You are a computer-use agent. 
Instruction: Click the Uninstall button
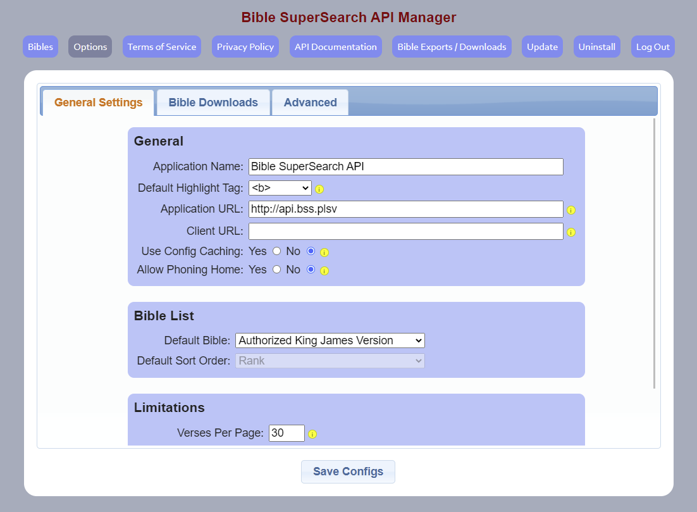coord(597,47)
